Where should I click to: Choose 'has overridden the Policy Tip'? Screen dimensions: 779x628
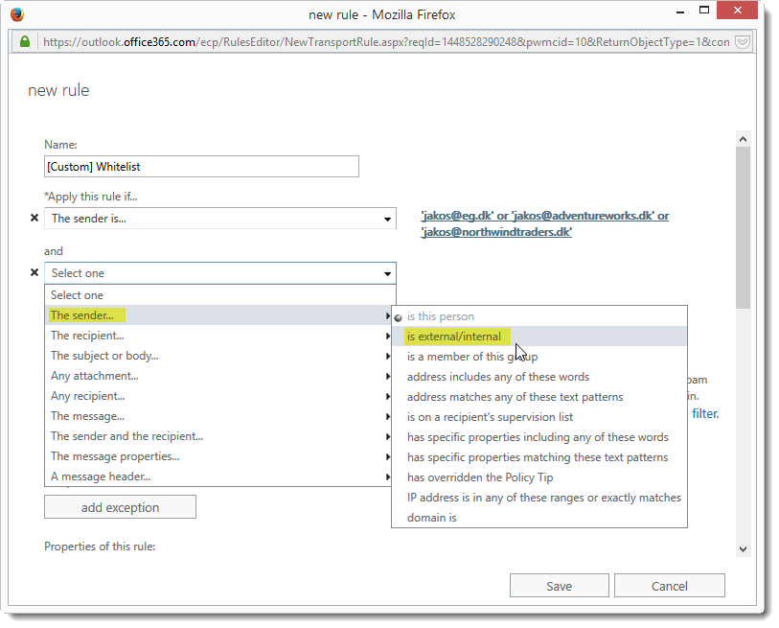[539, 477]
